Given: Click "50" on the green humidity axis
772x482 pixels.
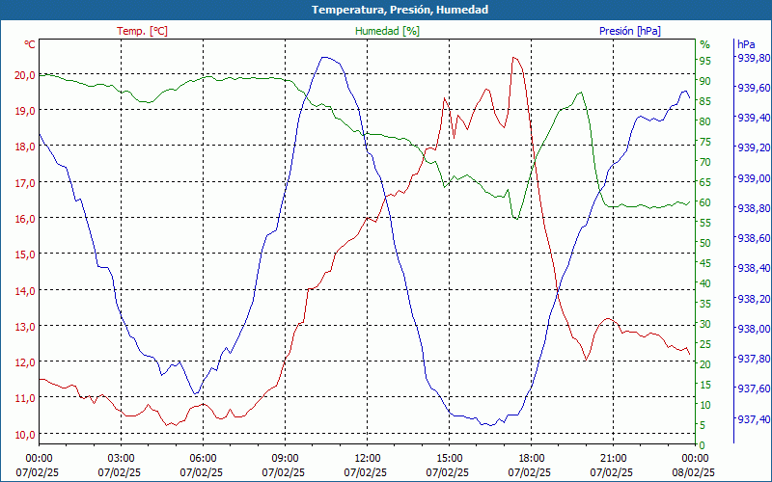Looking at the screenshot, I should point(705,243).
